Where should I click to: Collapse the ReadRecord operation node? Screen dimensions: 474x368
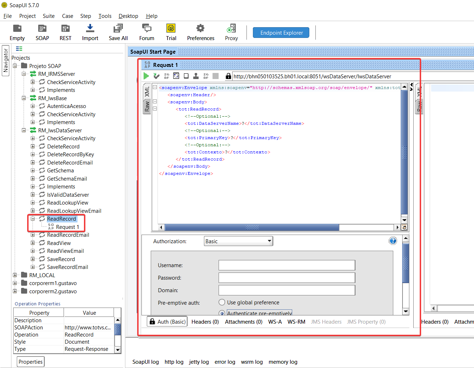pos(33,219)
